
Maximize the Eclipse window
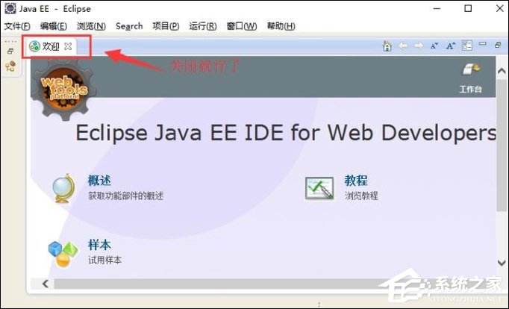coord(468,8)
